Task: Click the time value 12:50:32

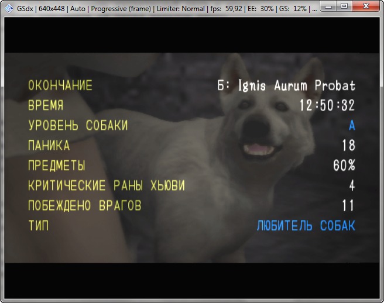Action: [x=327, y=105]
